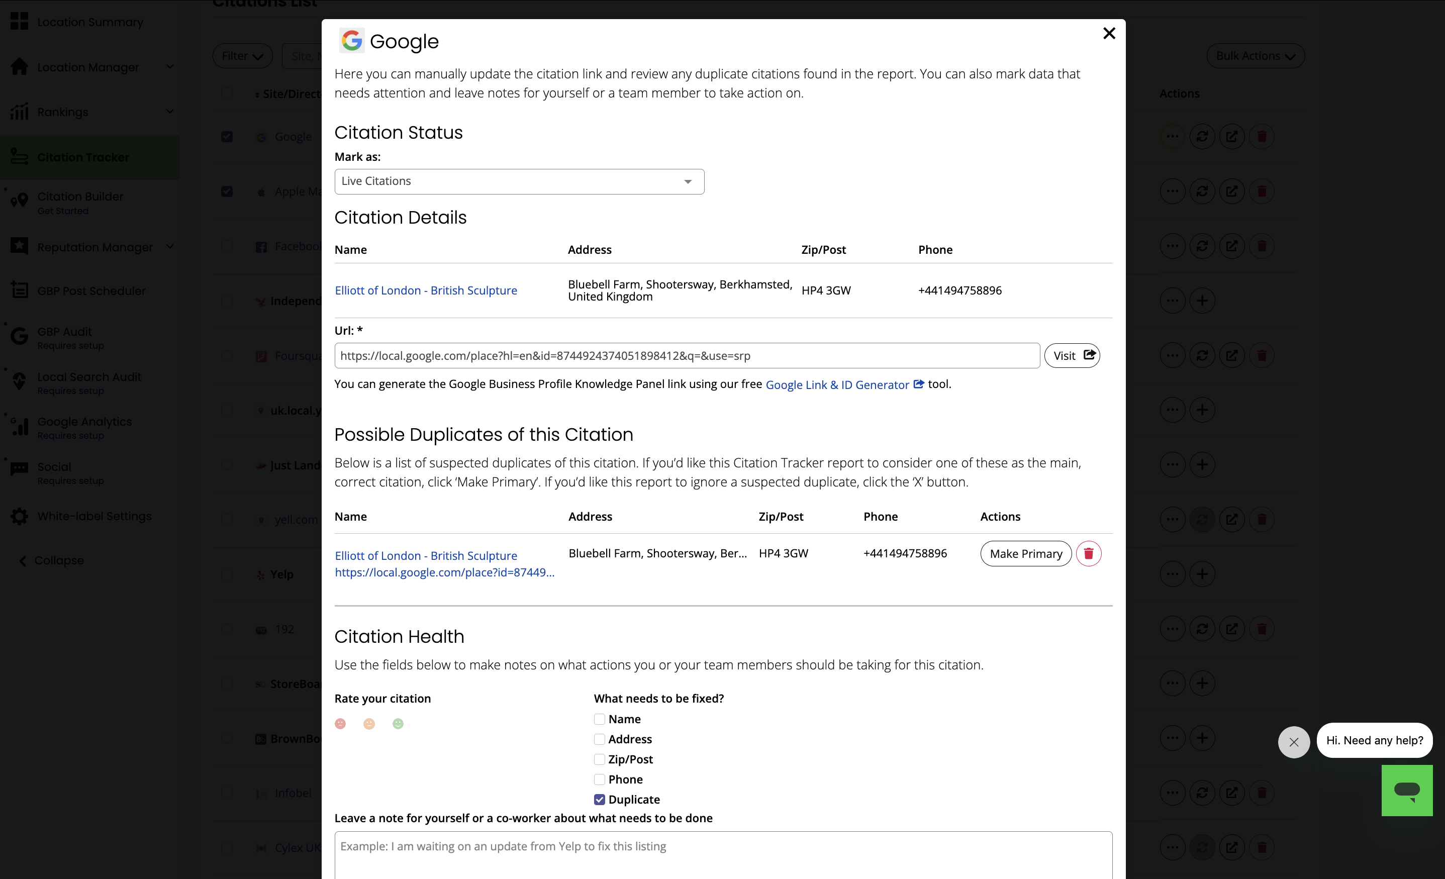
Task: Click plus icon in Independent row
Action: tap(1202, 301)
